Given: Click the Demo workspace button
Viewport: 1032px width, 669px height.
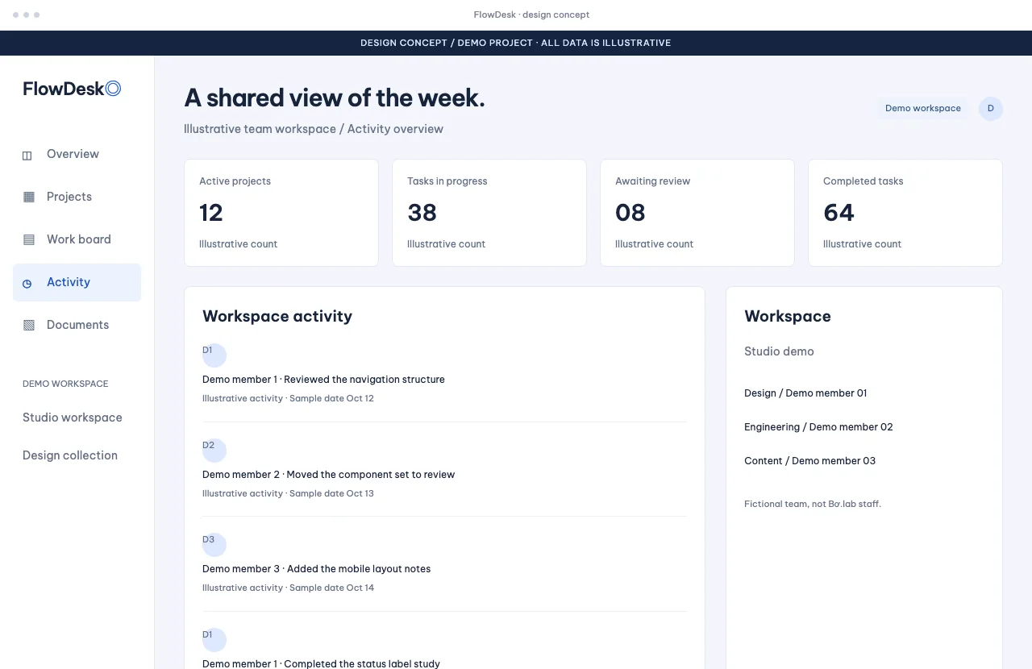Looking at the screenshot, I should [923, 109].
